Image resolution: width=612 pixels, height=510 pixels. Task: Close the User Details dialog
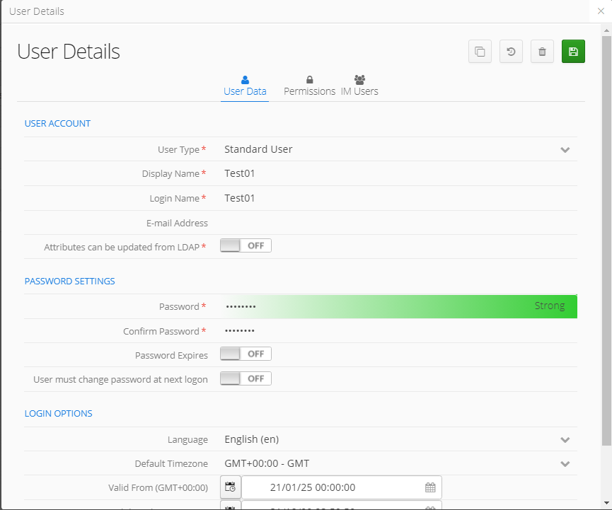(x=601, y=11)
